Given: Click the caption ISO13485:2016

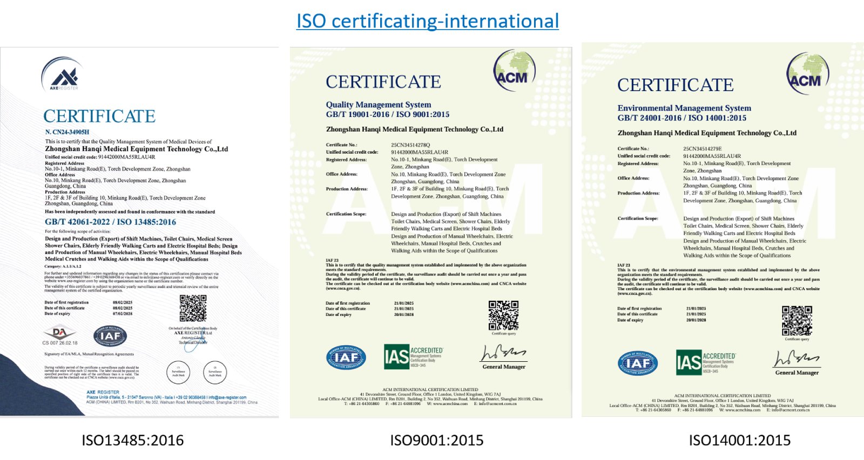Looking at the screenshot, I should 133,441.
